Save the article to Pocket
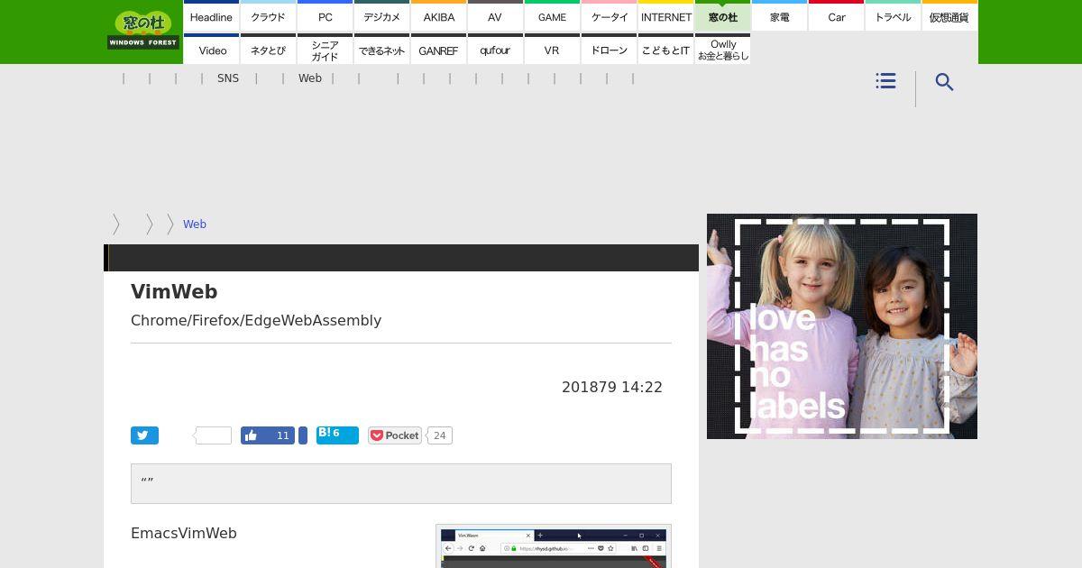The height and width of the screenshot is (568, 1082). coord(395,435)
